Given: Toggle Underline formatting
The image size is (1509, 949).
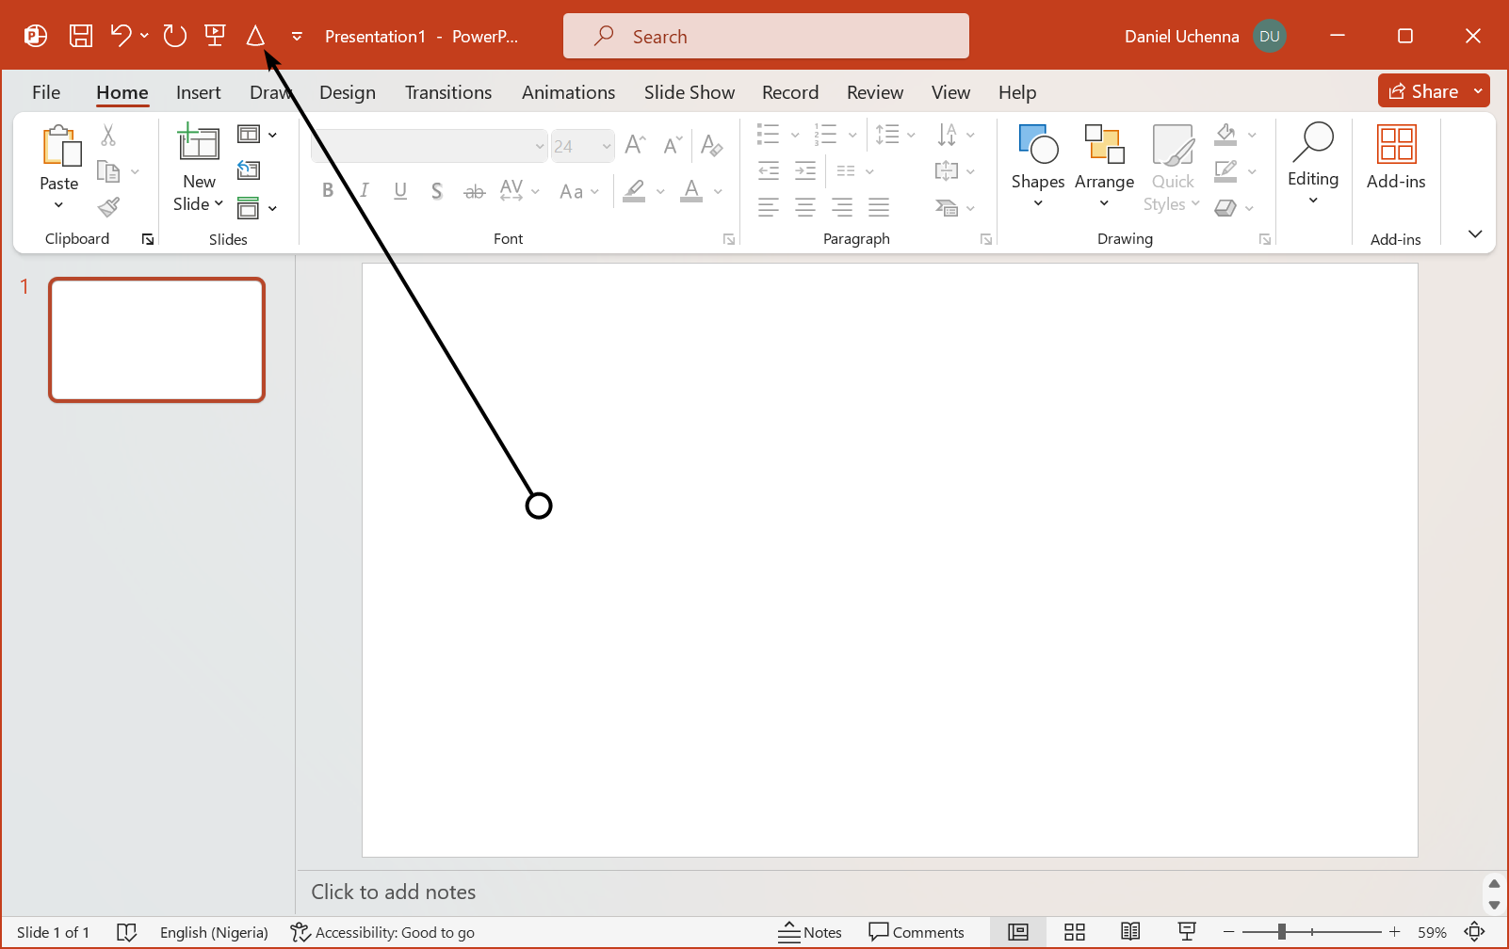Looking at the screenshot, I should point(400,191).
